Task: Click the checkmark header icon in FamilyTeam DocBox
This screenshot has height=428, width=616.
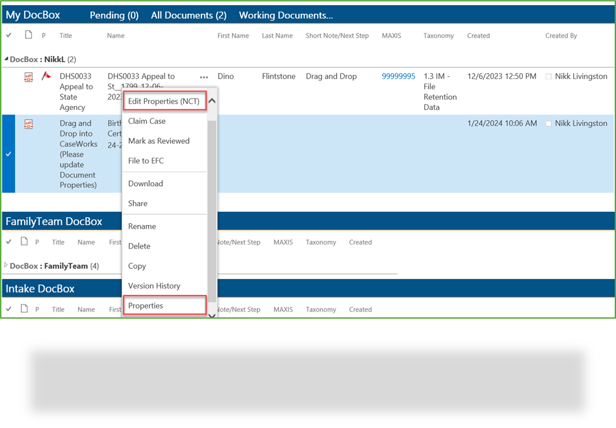Action: (x=9, y=241)
